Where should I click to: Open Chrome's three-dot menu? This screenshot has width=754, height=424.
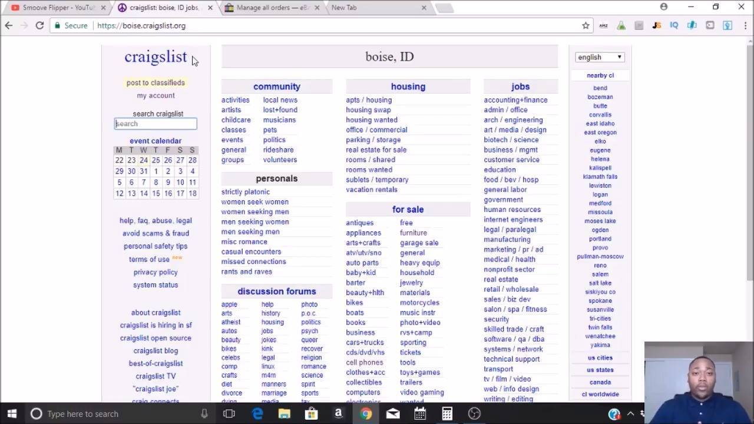pos(745,25)
